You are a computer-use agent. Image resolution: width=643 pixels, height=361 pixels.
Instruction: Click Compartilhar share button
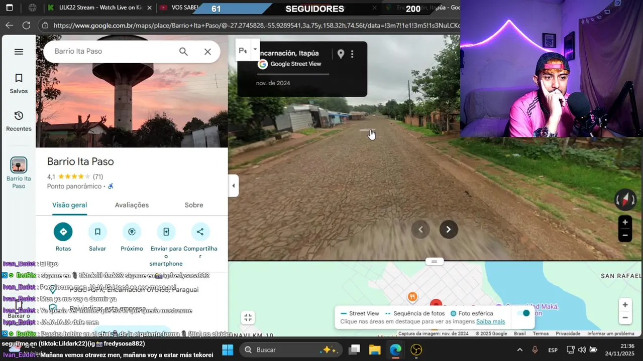pos(200,241)
